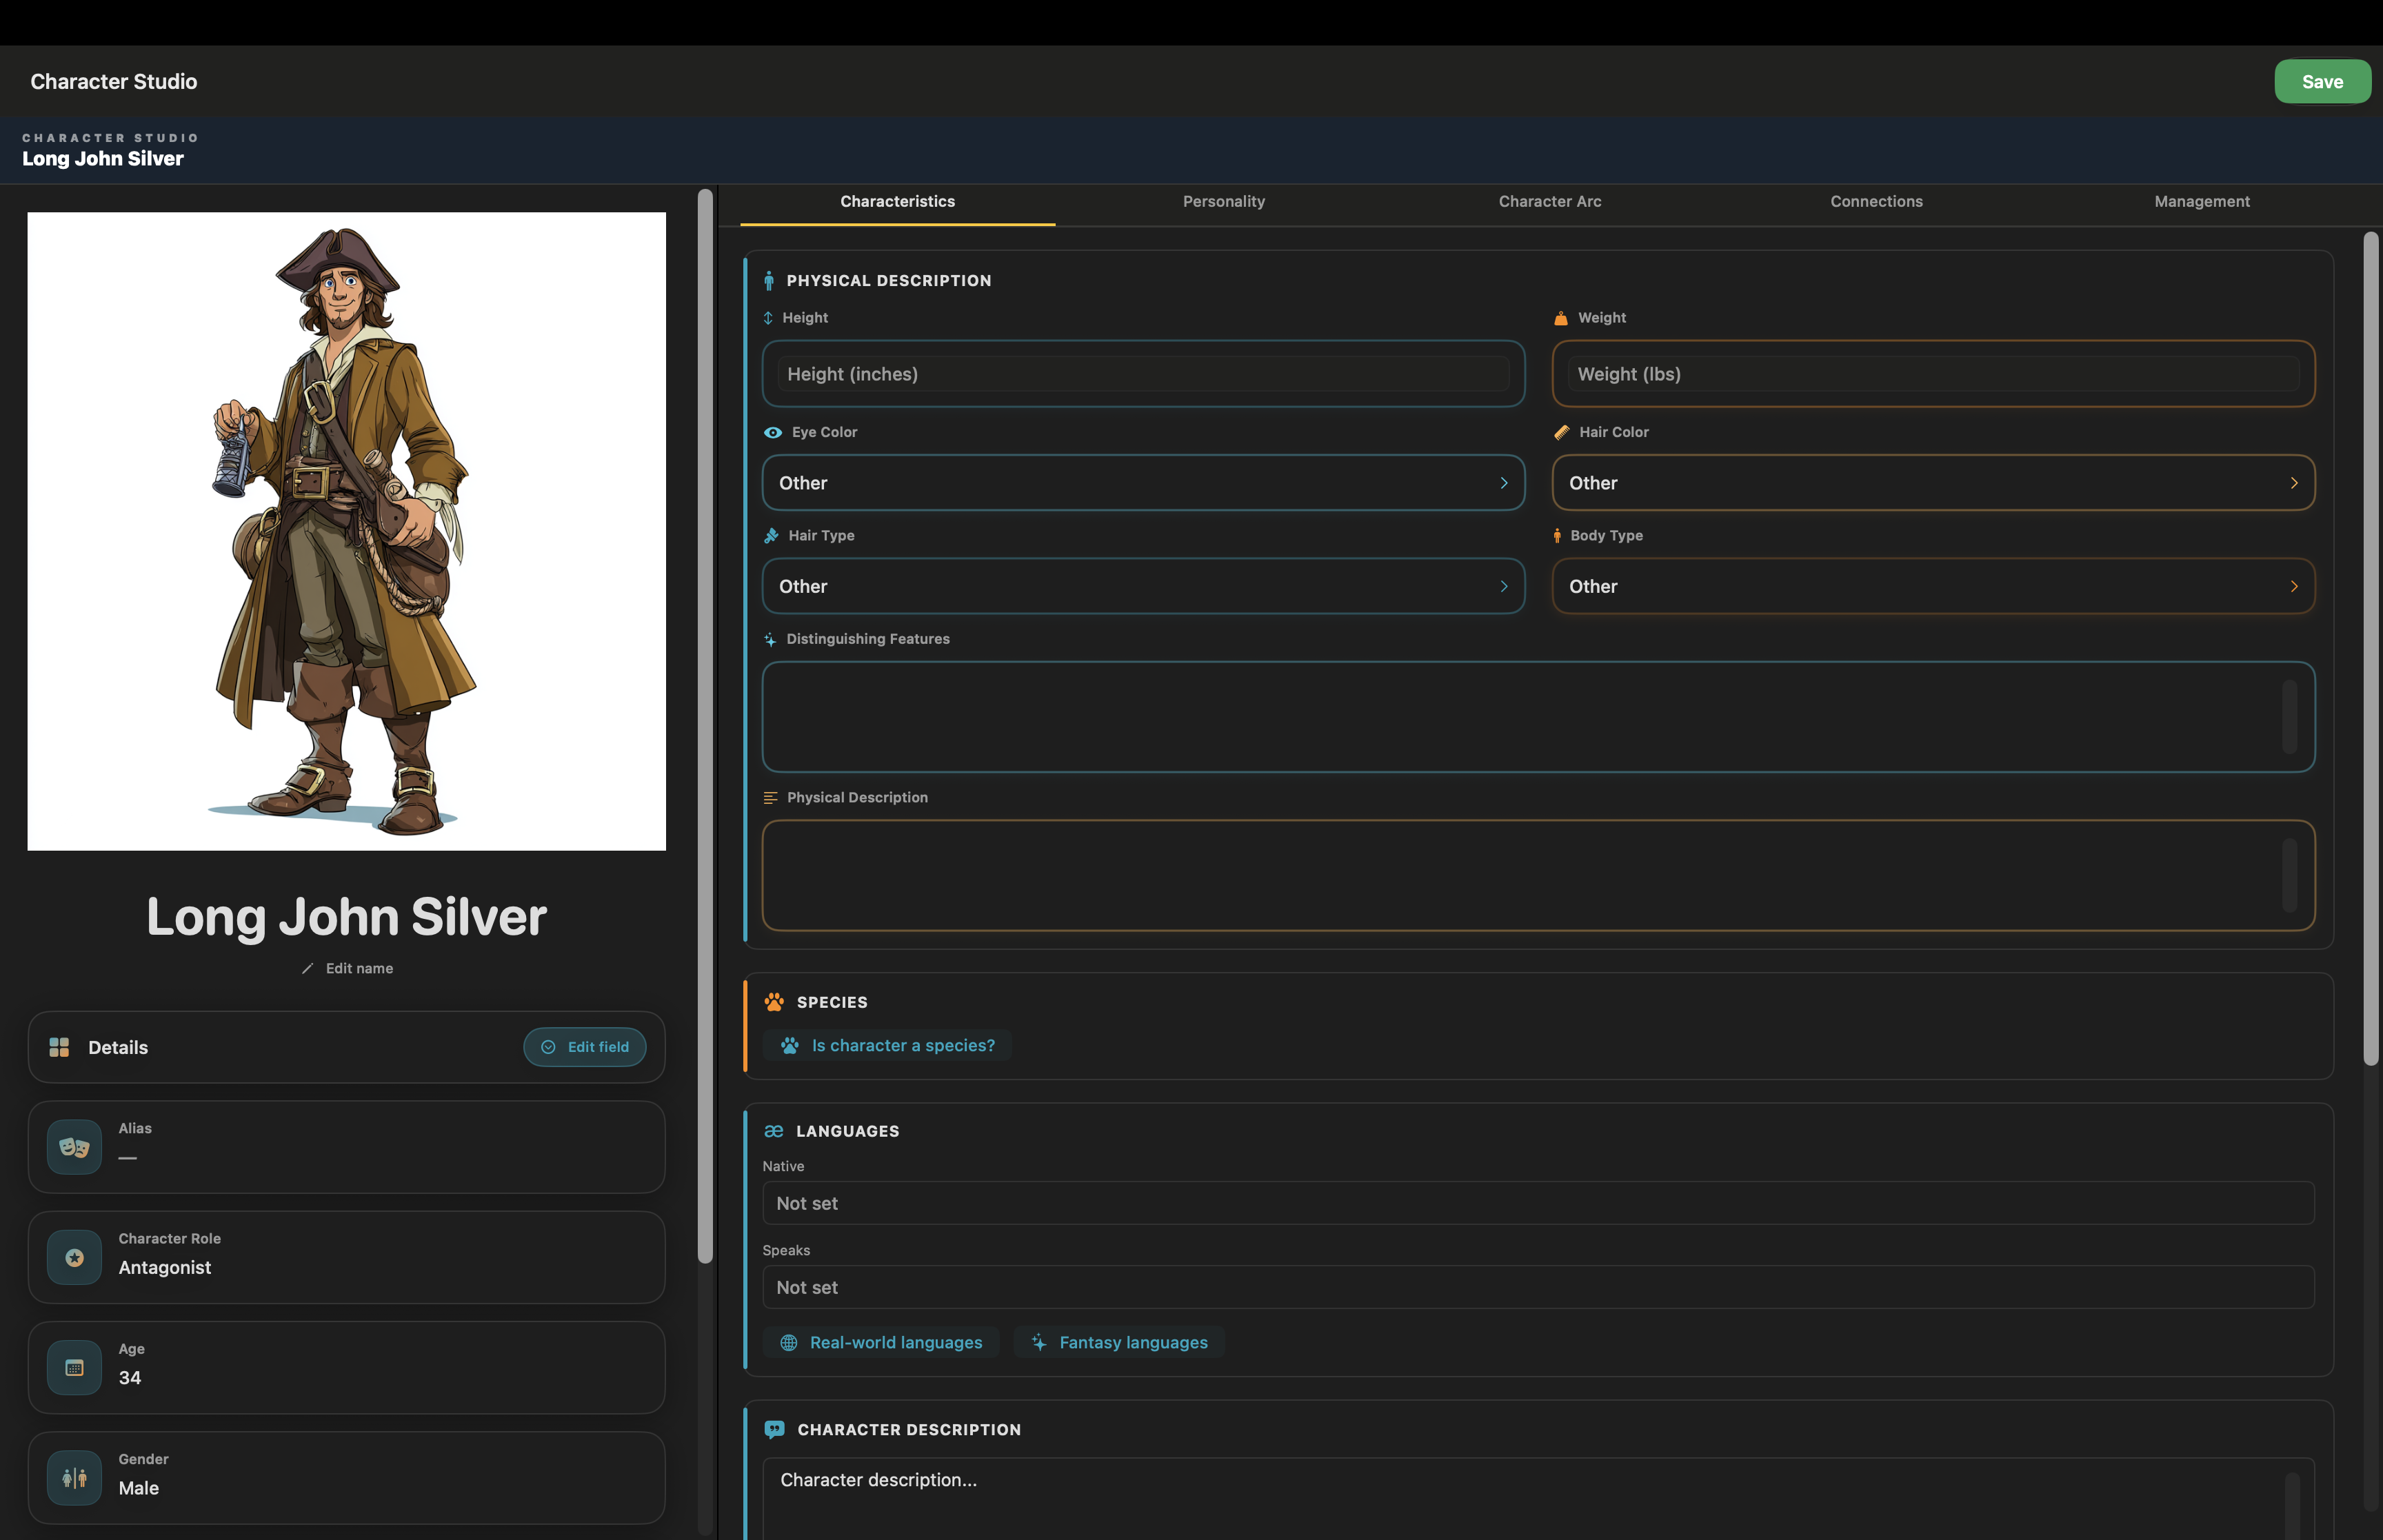Click the Body Type figure icon
The width and height of the screenshot is (2383, 1540).
click(x=1557, y=536)
